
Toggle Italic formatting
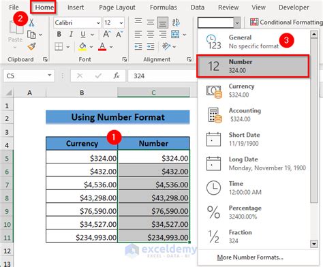[71, 35]
